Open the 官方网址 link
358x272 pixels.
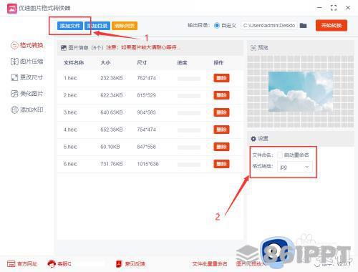pyautogui.click(x=22, y=263)
